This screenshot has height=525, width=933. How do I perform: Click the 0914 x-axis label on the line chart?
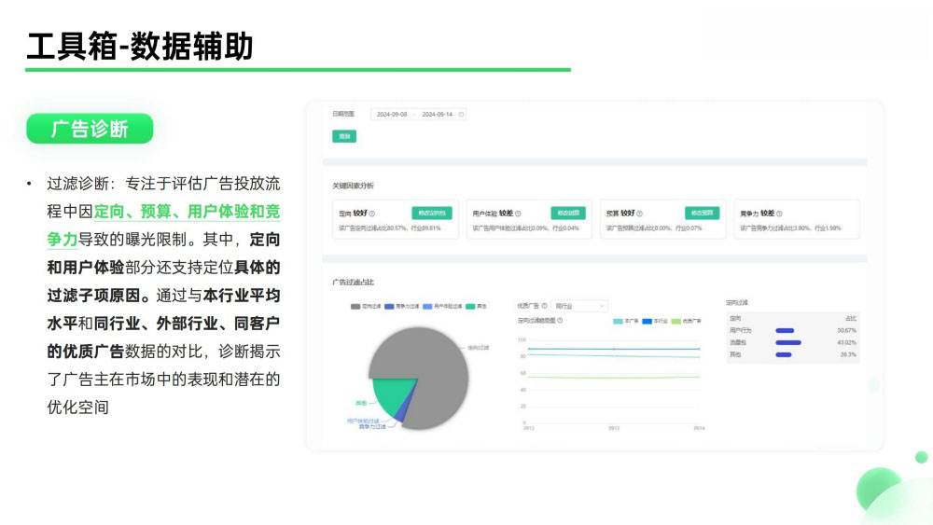coord(699,428)
